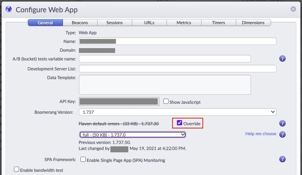Open the full (50 KB) flavor dropdown

(x=132, y=134)
